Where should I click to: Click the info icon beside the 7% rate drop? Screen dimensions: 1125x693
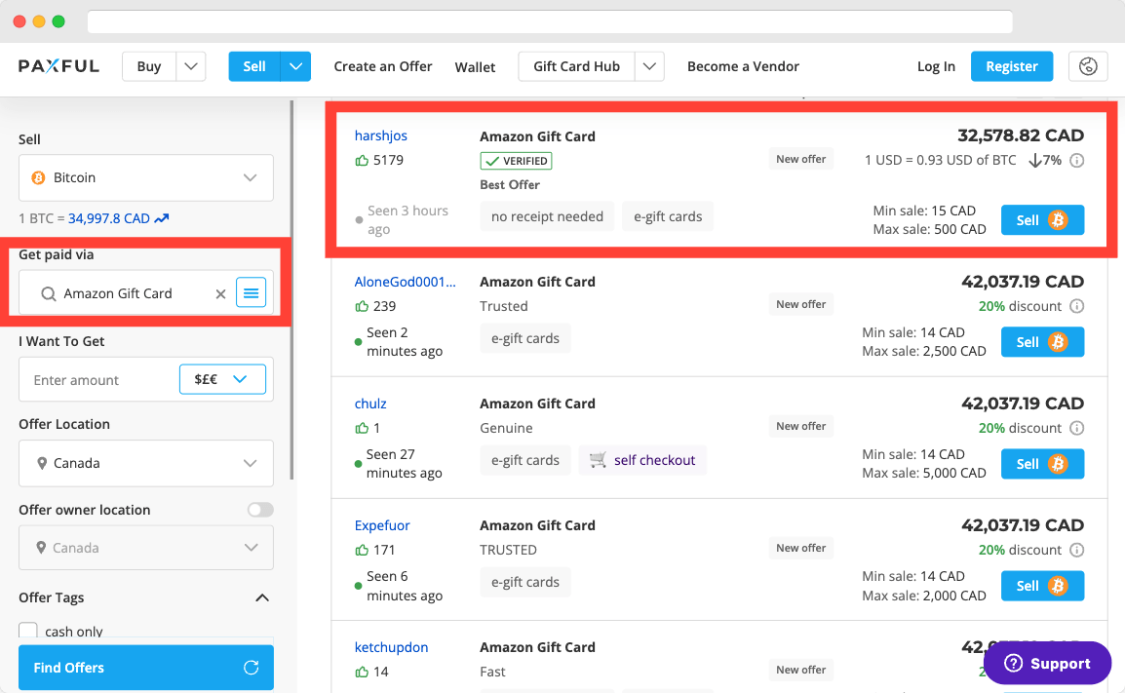coord(1077,160)
